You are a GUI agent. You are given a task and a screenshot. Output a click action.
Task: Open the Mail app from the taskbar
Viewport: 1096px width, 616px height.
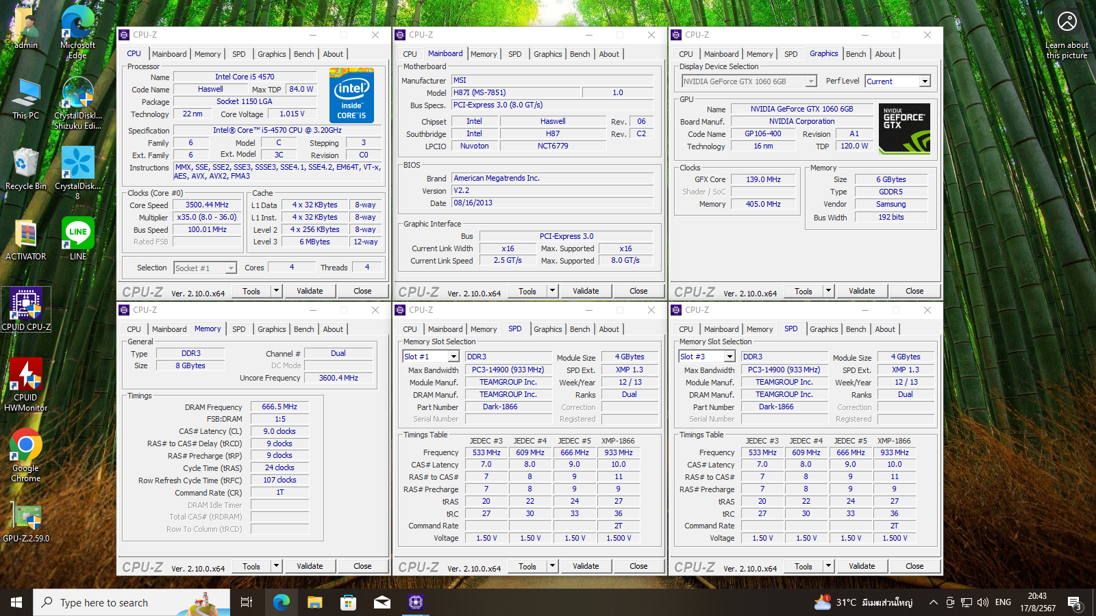tap(382, 602)
